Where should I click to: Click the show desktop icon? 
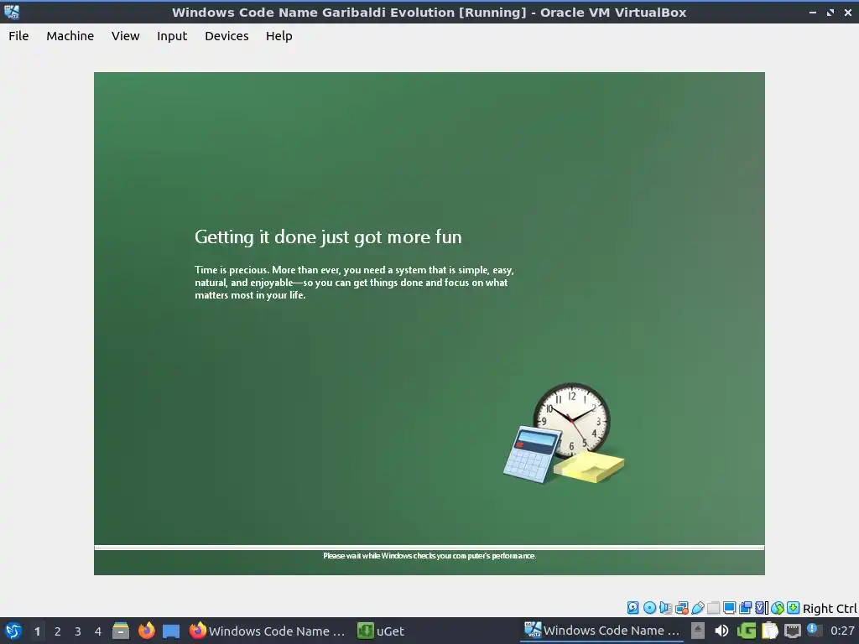click(x=171, y=631)
